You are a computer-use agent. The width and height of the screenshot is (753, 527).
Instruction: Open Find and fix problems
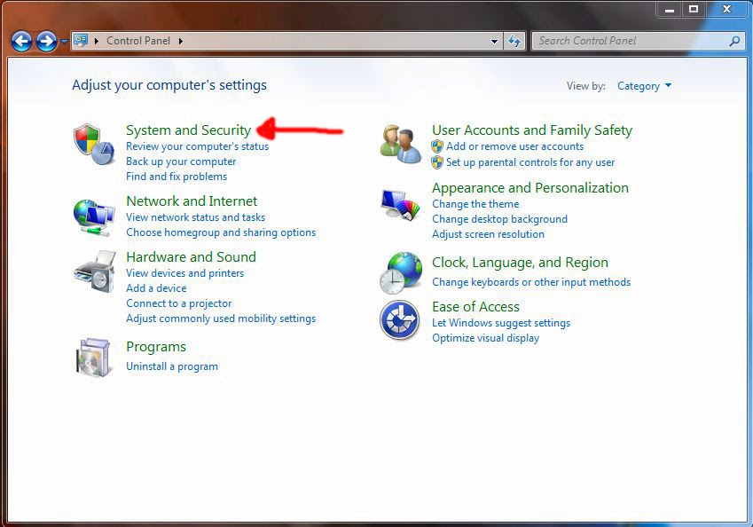tap(176, 177)
